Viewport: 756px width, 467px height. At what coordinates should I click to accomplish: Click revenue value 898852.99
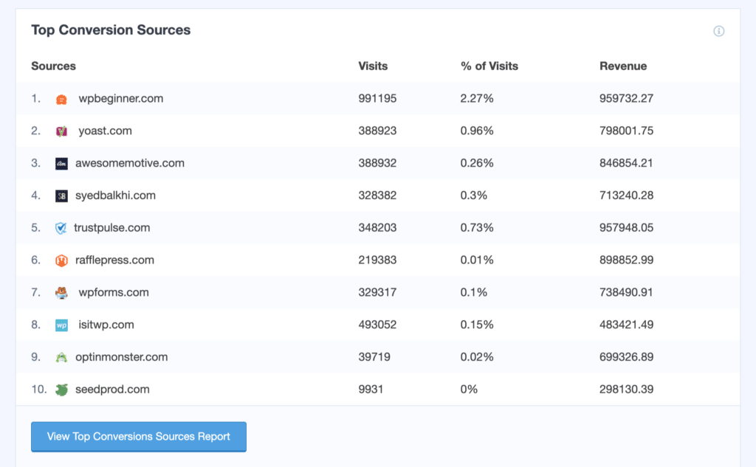[x=626, y=260]
